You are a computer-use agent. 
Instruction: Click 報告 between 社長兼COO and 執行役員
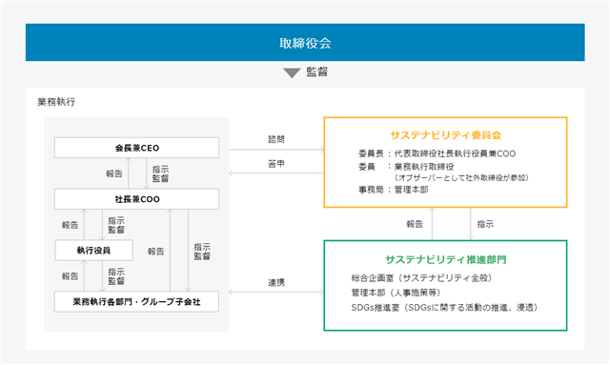click(x=70, y=225)
